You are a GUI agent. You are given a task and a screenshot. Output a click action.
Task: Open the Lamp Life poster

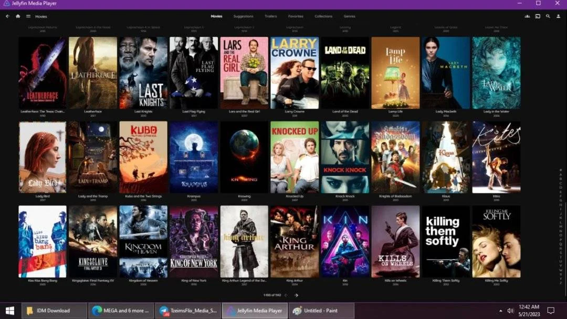pos(396,73)
